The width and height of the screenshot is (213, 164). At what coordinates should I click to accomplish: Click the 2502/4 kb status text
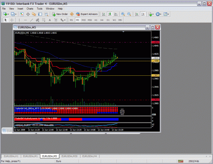[194, 161]
